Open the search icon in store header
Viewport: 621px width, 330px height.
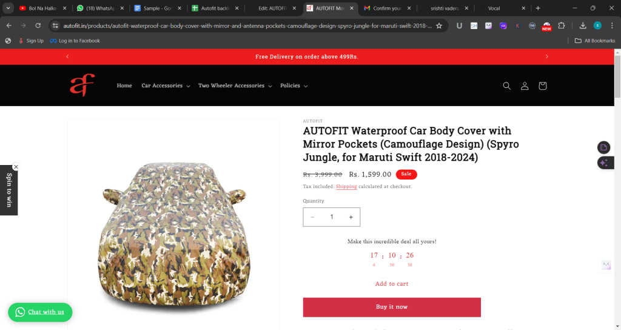point(506,86)
